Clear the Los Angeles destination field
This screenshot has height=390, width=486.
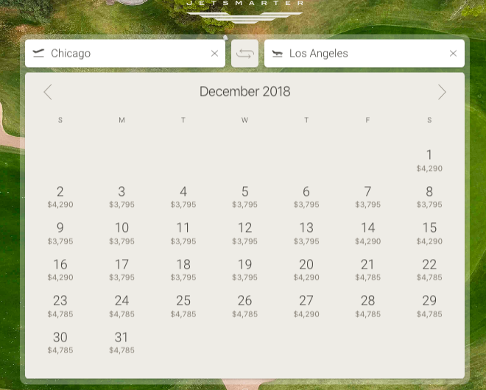[x=453, y=54]
